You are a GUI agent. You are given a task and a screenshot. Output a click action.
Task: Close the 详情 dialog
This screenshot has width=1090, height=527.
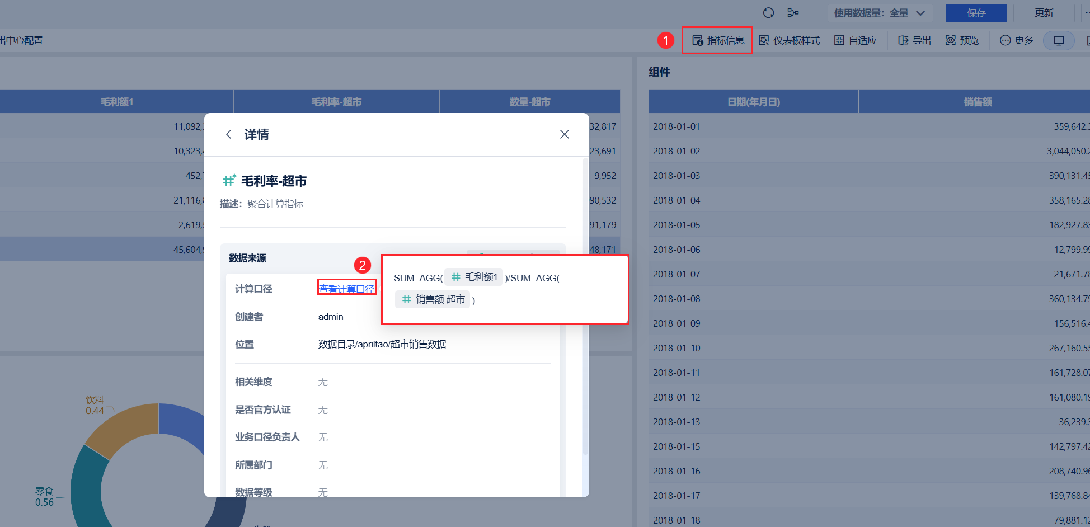[x=565, y=134]
